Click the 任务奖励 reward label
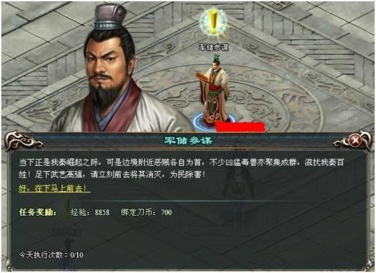Screen dimensions: 376x273 [x=38, y=212]
